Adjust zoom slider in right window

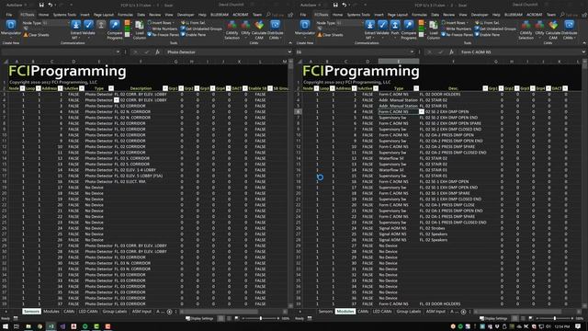[x=555, y=319]
